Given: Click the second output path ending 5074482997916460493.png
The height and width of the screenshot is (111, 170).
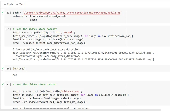Looking at the screenshot, I should tap(83, 58).
